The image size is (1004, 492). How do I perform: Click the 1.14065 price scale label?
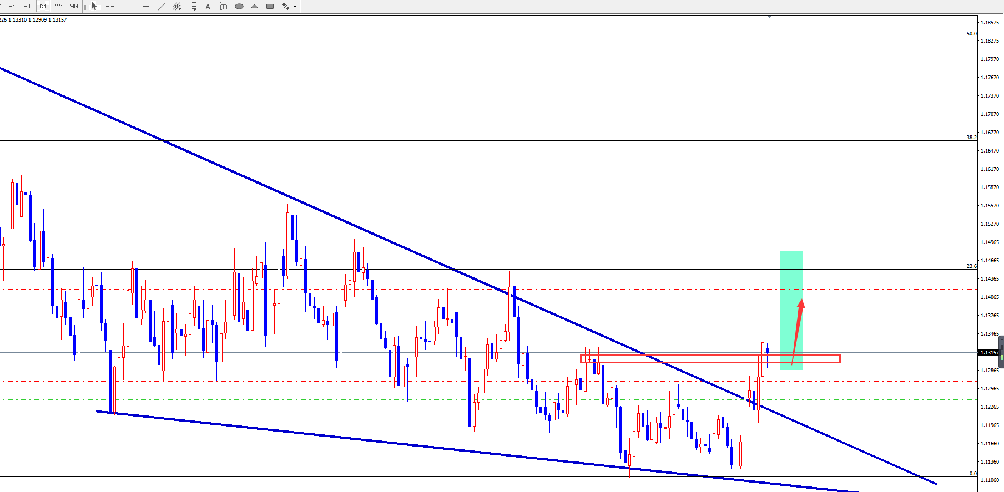pyautogui.click(x=990, y=297)
